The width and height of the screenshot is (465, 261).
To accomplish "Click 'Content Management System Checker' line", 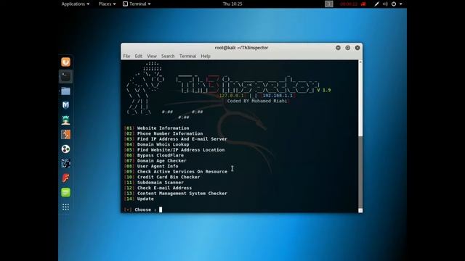I will [x=176, y=194].
